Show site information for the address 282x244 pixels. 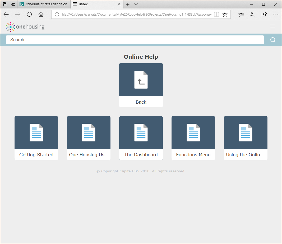coord(57,14)
